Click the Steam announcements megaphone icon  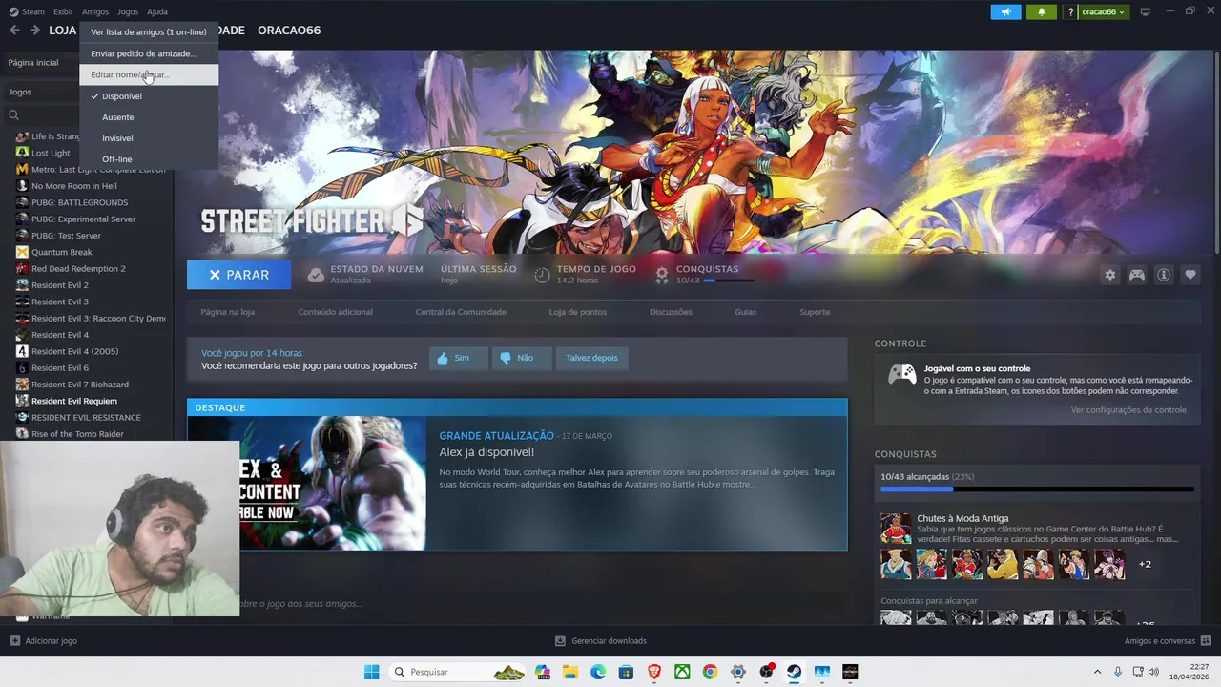click(1005, 11)
